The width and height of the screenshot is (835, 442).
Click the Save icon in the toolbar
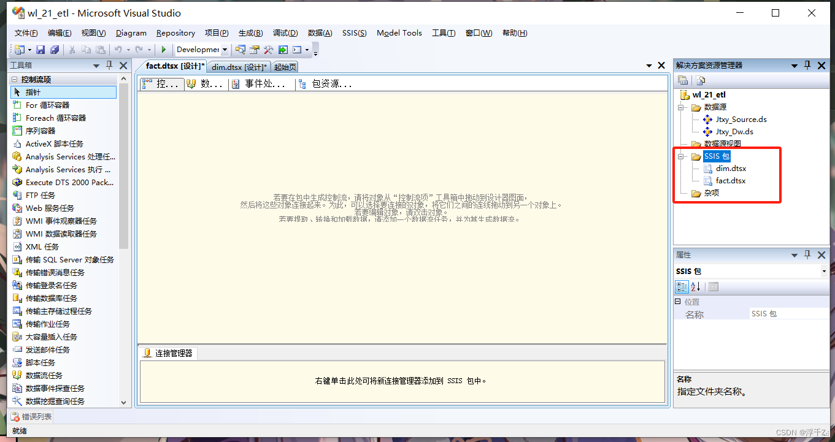click(x=40, y=50)
